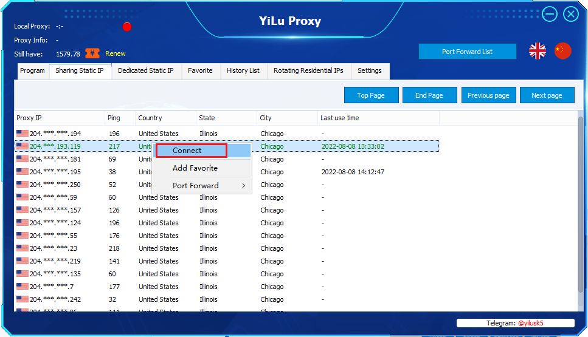Switch language to Chinese via China flag
The width and height of the screenshot is (588, 337).
click(562, 51)
